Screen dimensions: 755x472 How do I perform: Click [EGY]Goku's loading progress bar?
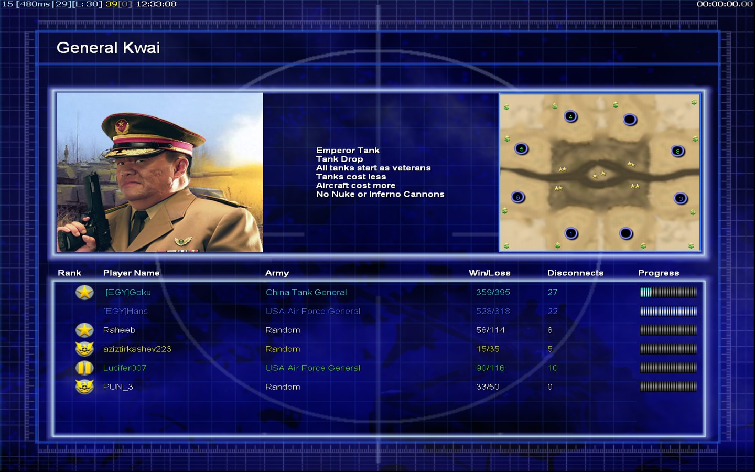pos(668,292)
